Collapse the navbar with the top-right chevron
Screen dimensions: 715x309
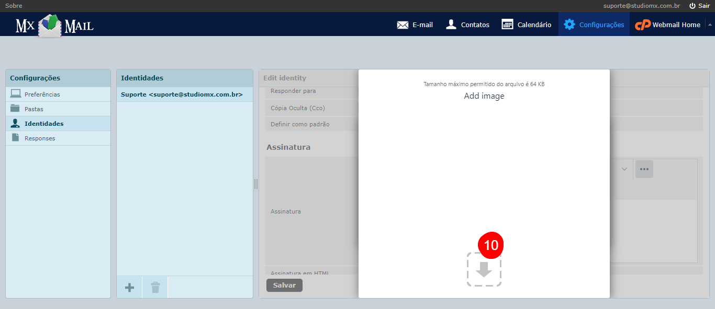tap(710, 24)
